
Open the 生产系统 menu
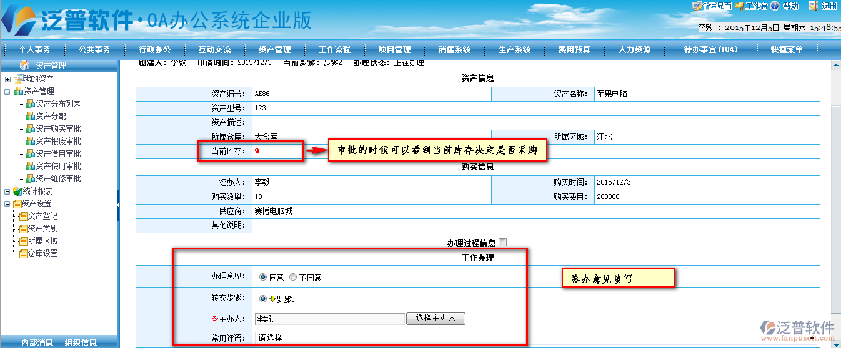click(x=515, y=50)
